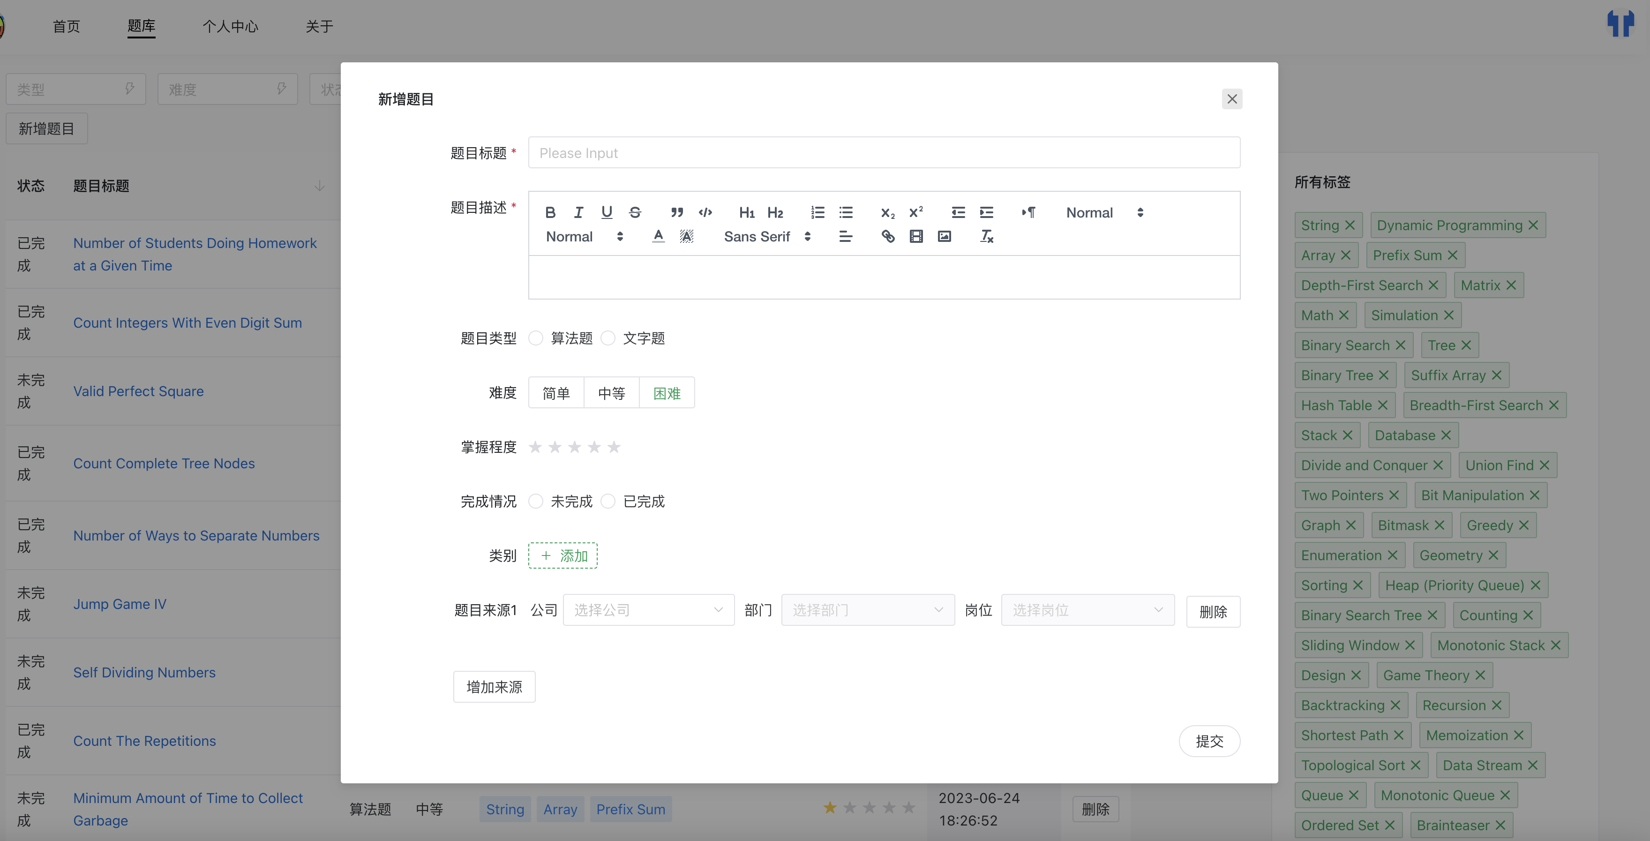Toggle bold formatting in editor toolbar
The height and width of the screenshot is (841, 1650).
click(x=549, y=212)
